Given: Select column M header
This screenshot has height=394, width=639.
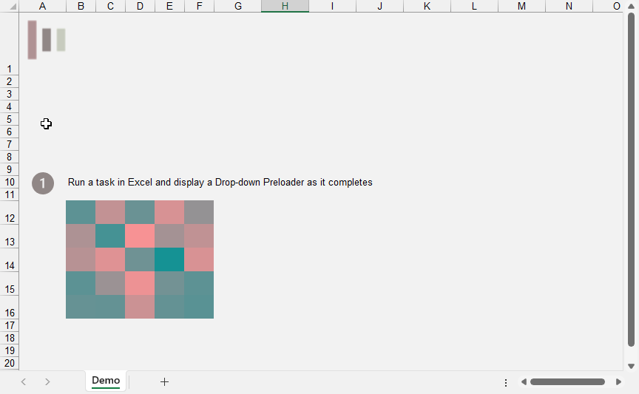Looking at the screenshot, I should 521,6.
